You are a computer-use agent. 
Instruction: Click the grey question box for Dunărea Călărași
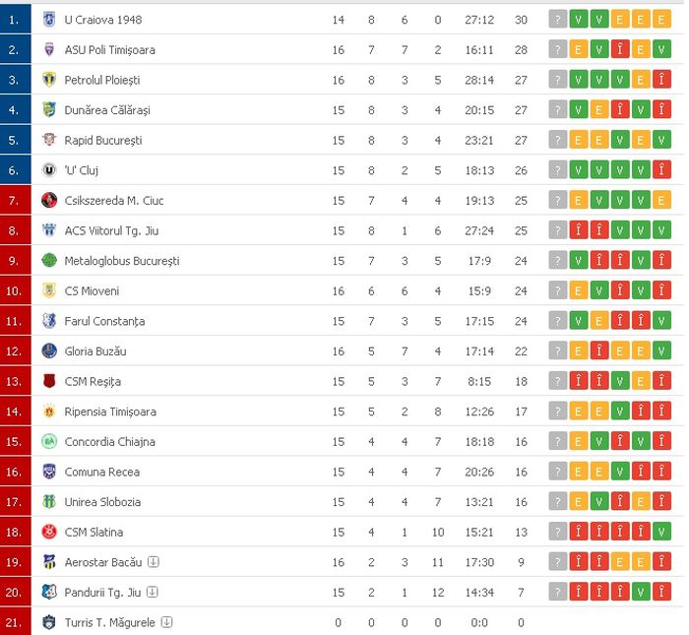pyautogui.click(x=558, y=110)
